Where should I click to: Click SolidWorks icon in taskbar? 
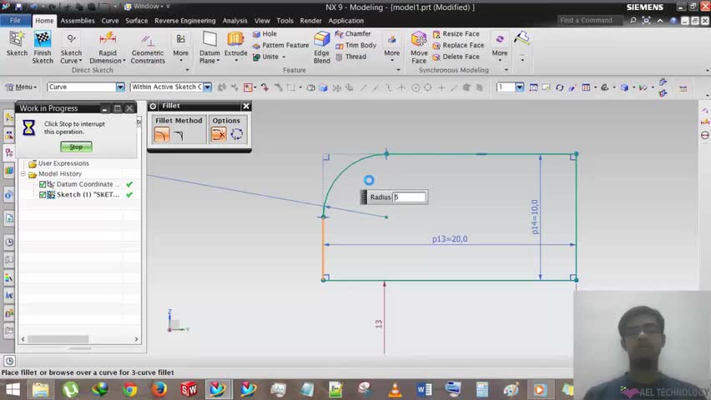tap(189, 389)
